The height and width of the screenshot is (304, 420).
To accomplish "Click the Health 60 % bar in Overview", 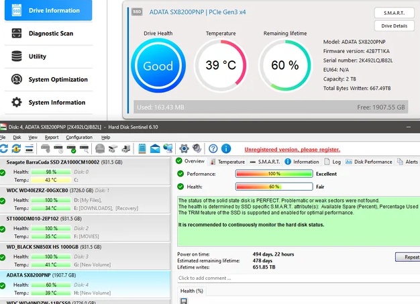I will (274, 187).
